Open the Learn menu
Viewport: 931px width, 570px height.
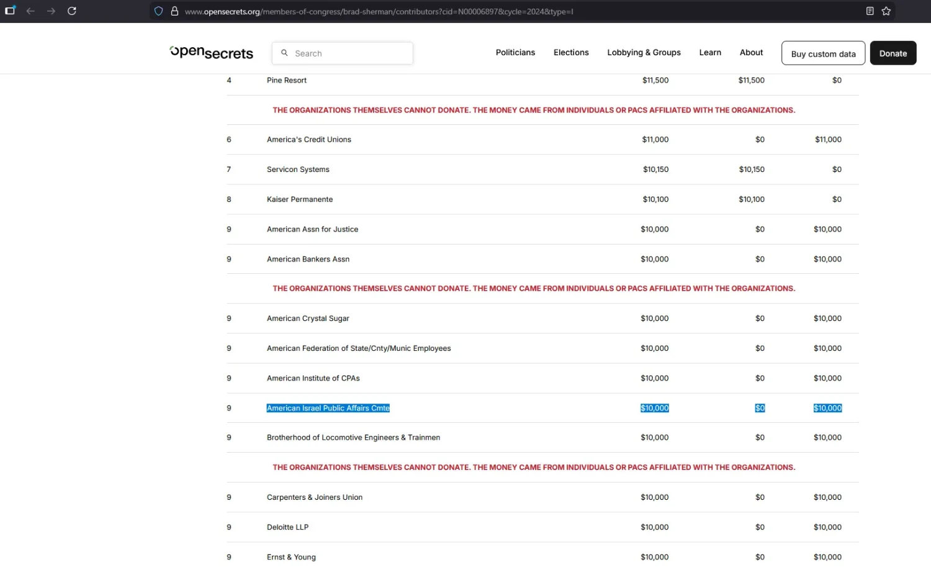point(710,53)
